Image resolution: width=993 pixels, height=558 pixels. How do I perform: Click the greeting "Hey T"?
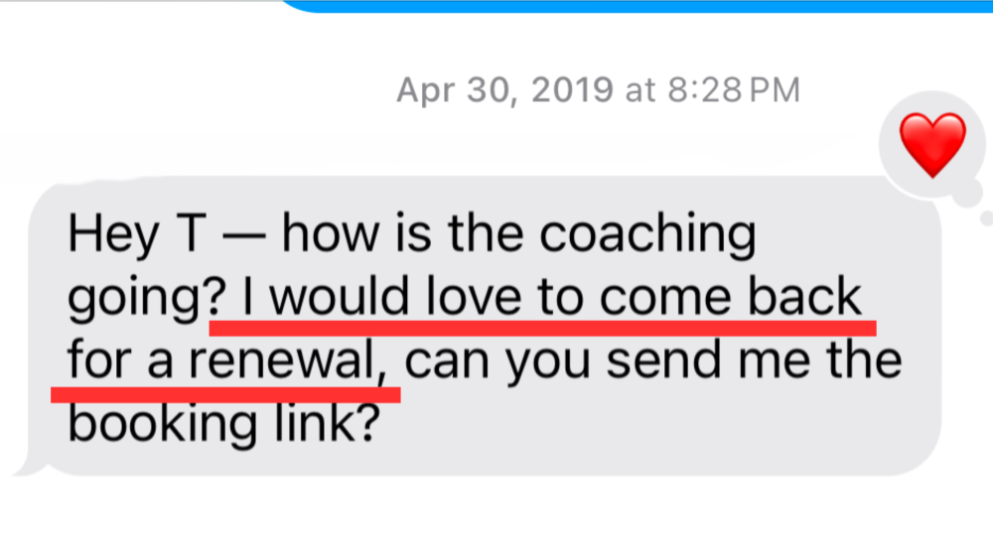click(x=127, y=236)
